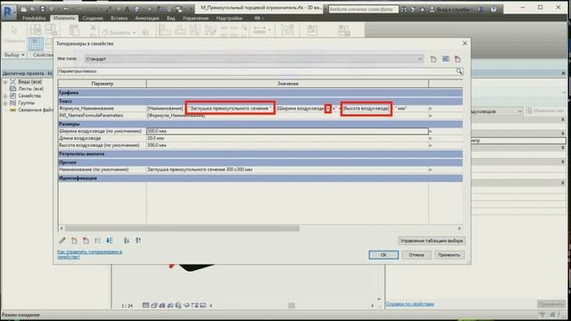Click the Параметр column header
The image size is (571, 321).
pyautogui.click(x=102, y=84)
